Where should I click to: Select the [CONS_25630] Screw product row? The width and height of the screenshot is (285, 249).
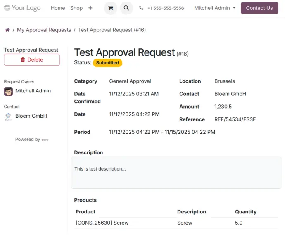102,223
